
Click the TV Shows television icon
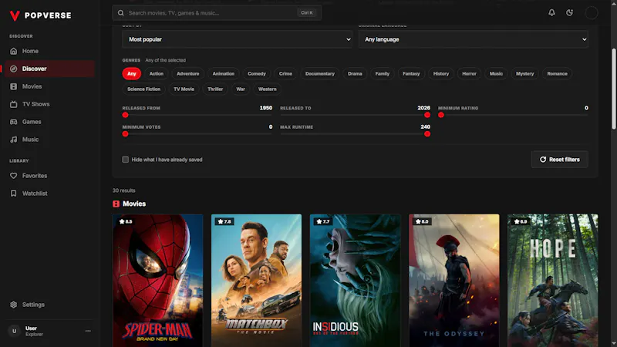(13, 104)
